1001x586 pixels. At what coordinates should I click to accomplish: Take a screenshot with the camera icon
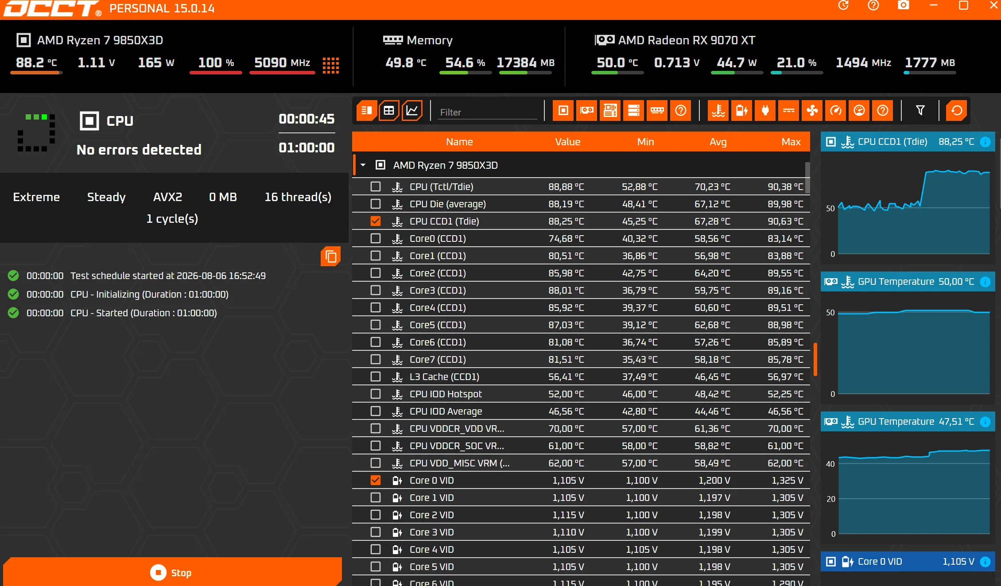click(x=904, y=5)
